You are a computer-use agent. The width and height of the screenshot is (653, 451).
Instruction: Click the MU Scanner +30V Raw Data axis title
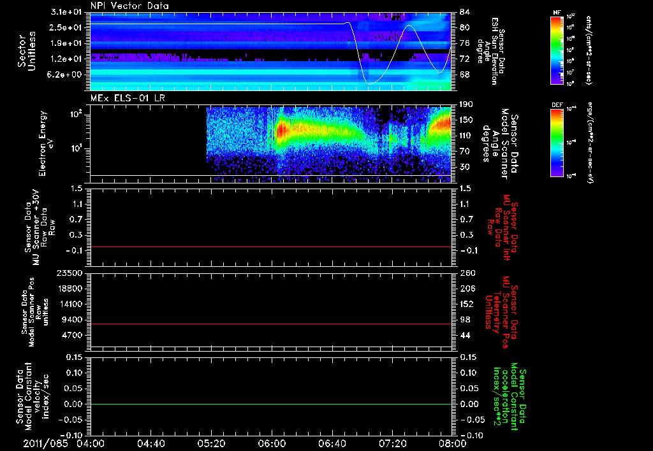click(x=40, y=227)
